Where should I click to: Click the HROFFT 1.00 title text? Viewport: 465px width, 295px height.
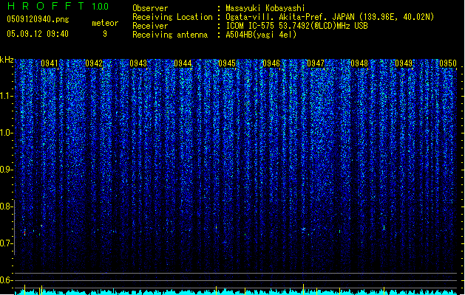pyautogui.click(x=58, y=6)
